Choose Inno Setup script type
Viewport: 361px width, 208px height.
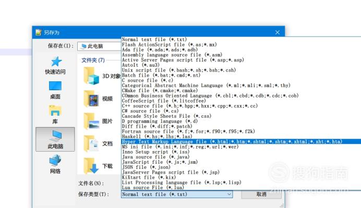pyautogui.click(x=241, y=152)
